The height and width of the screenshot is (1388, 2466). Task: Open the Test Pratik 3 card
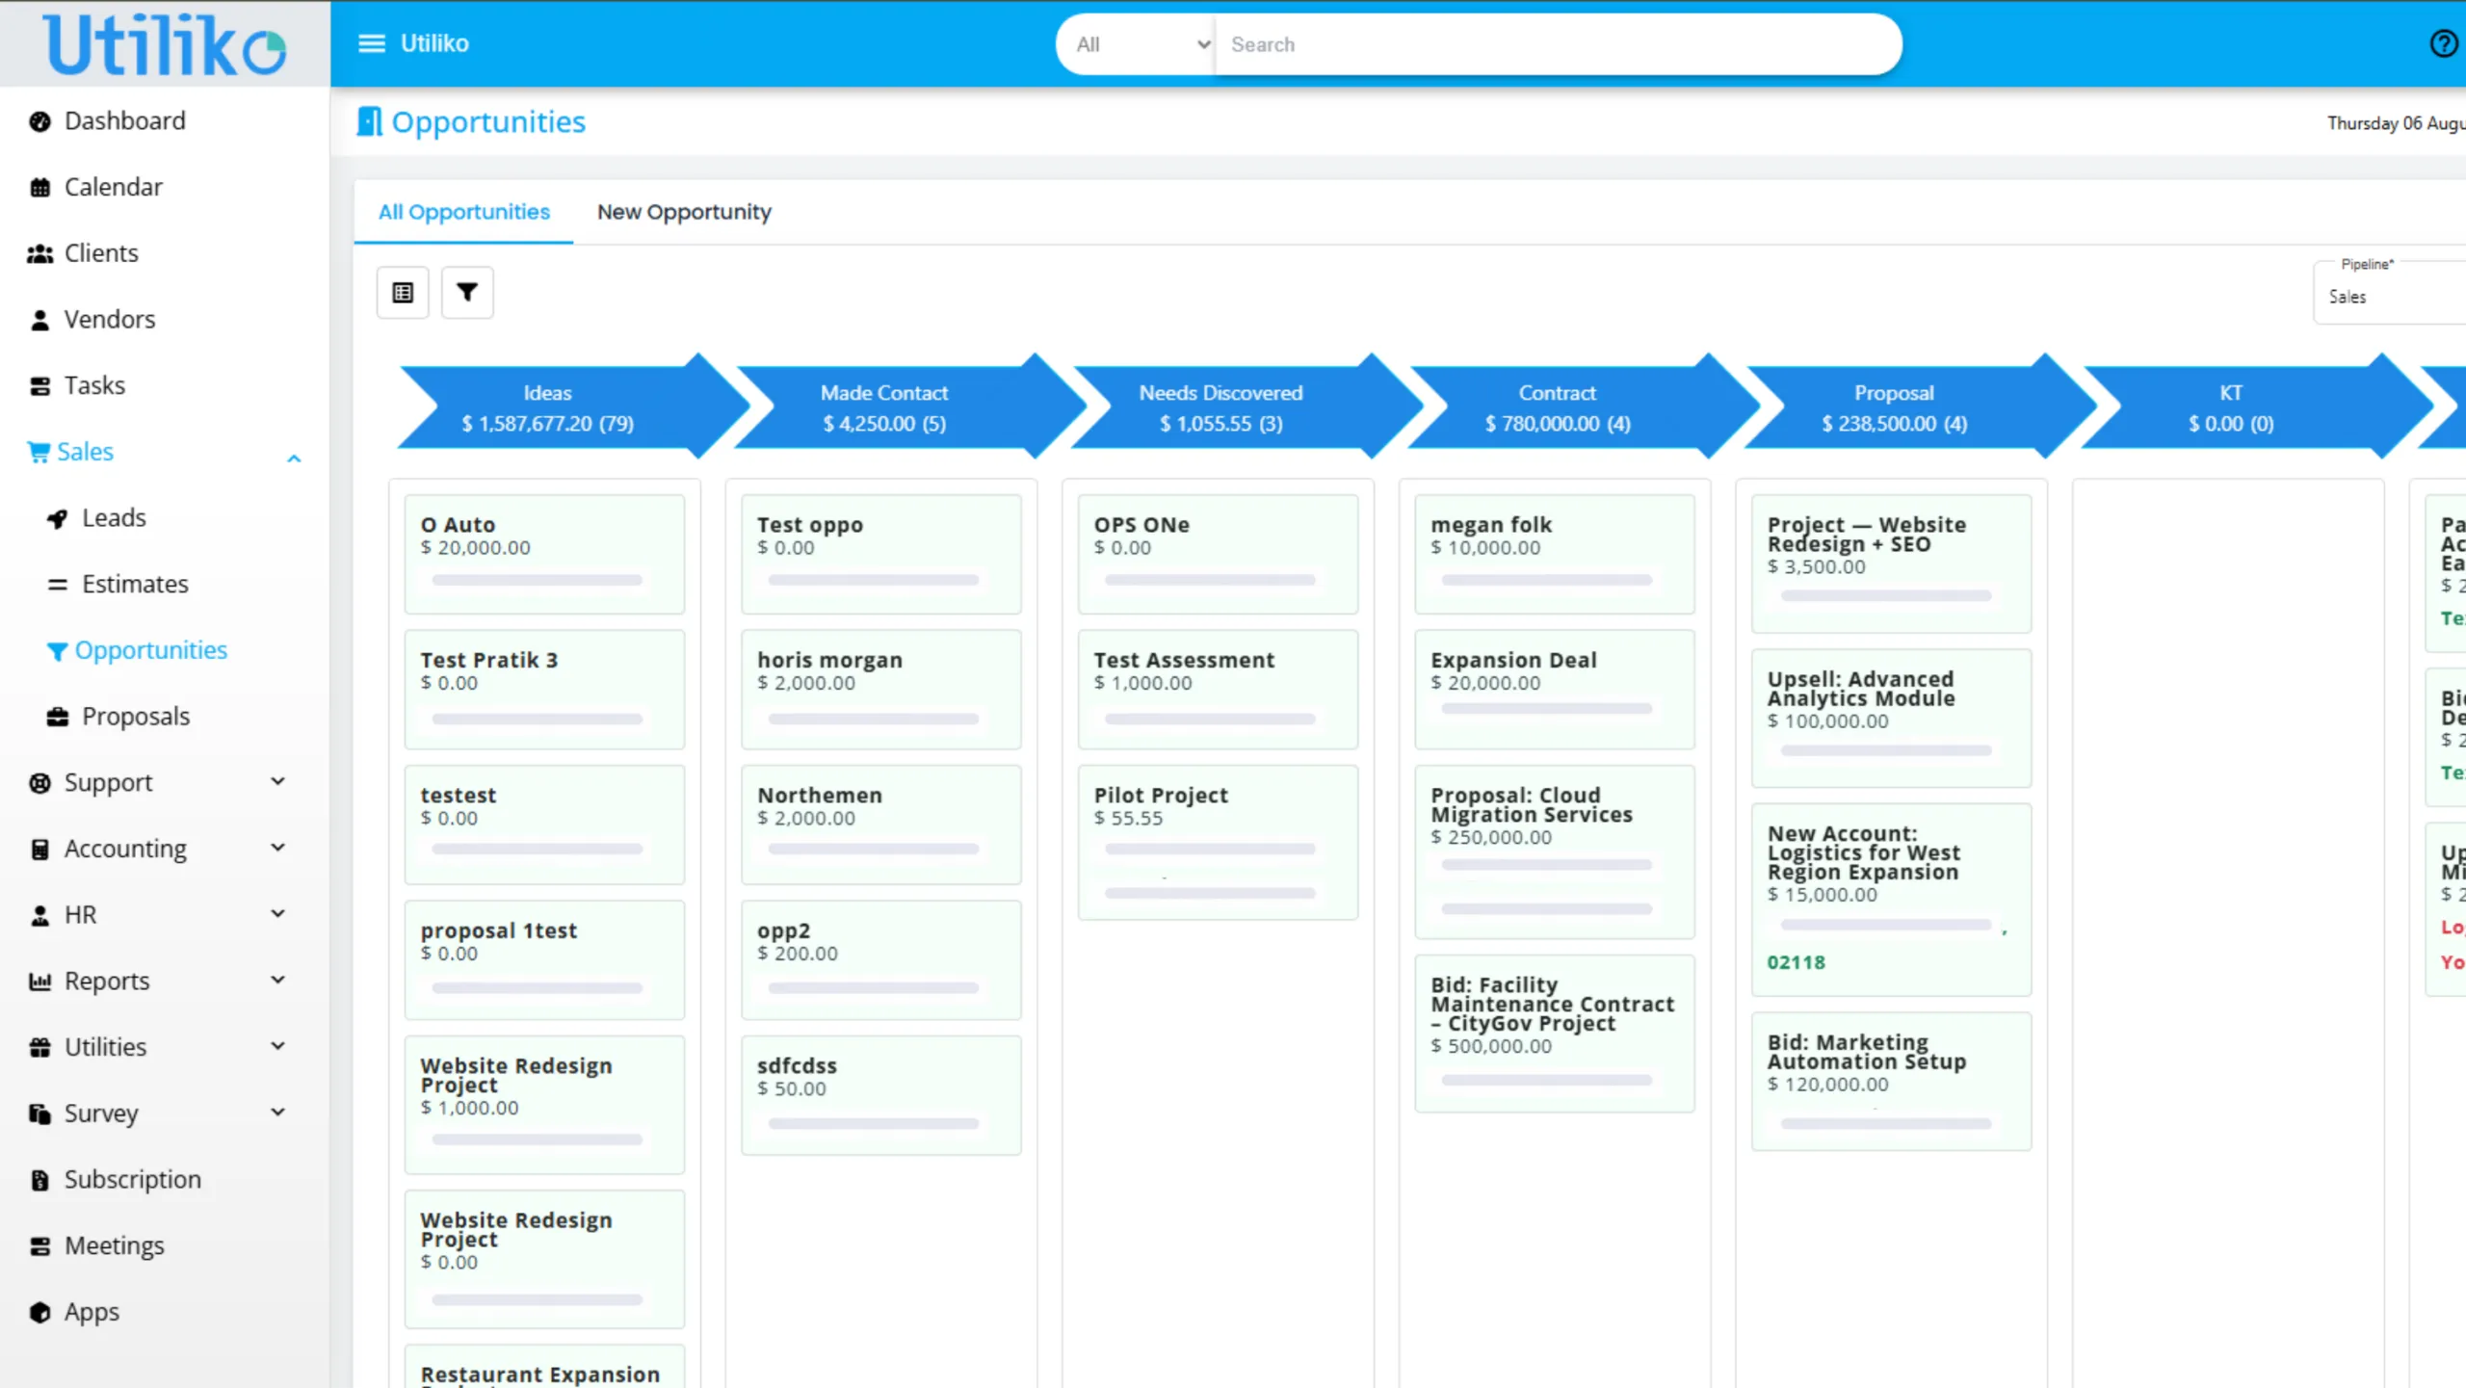coord(544,690)
